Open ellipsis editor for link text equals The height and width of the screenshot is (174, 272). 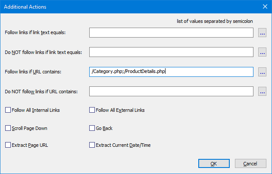tap(262, 33)
